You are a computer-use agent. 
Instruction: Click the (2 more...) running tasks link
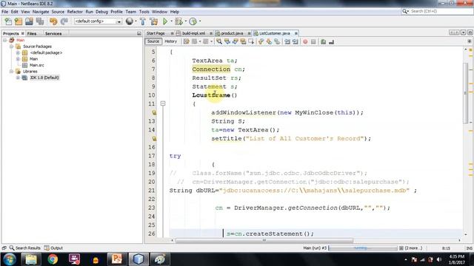[413, 248]
